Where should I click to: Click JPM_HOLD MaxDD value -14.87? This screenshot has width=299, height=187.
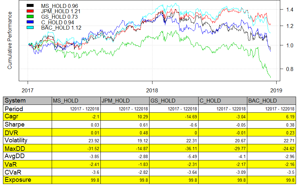point(142,149)
